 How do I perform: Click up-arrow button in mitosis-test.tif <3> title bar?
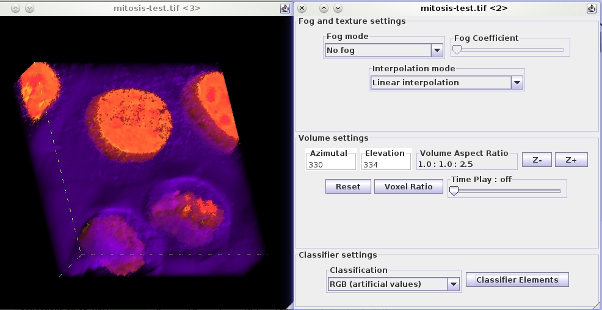(15, 8)
